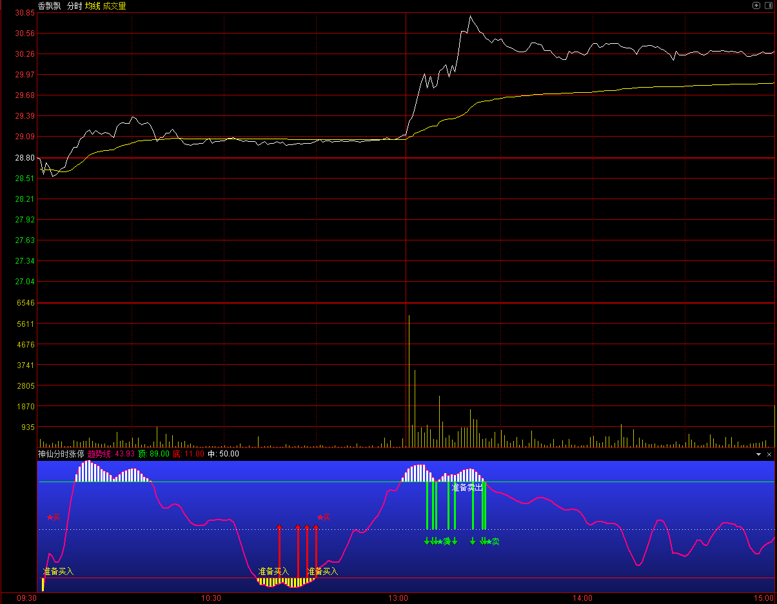Viewport: 777px width, 604px height.
Task: Click the 趋势线: 43.93 value
Action: [x=111, y=454]
